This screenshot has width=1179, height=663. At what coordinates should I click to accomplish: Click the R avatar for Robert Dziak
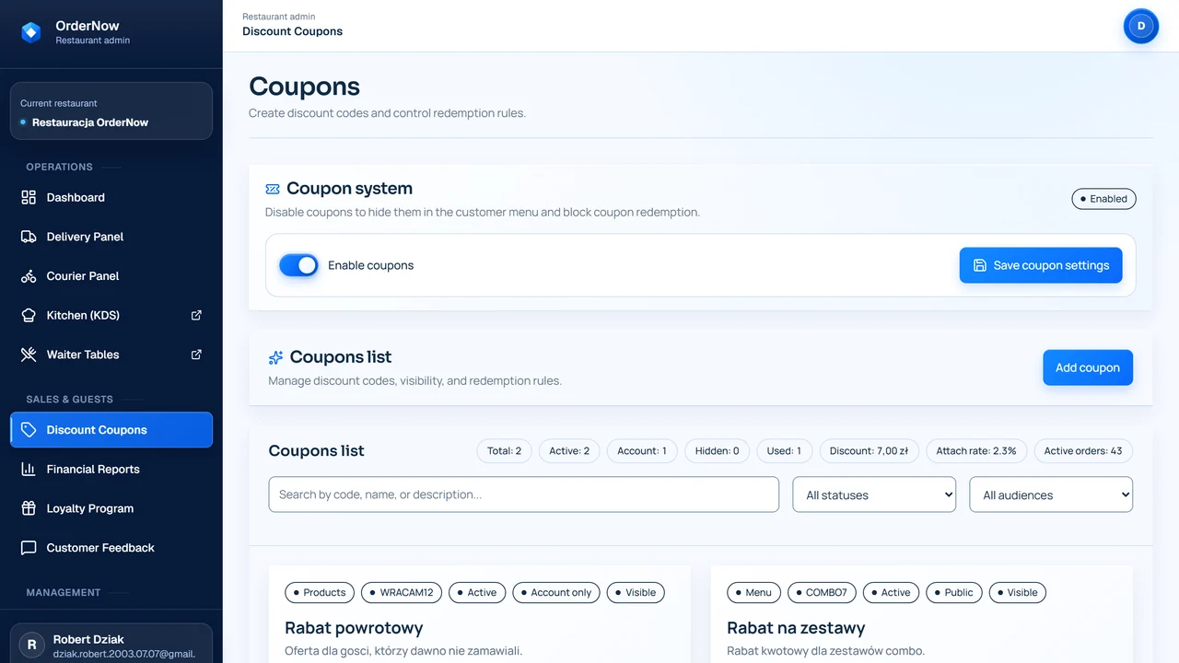[x=32, y=646]
